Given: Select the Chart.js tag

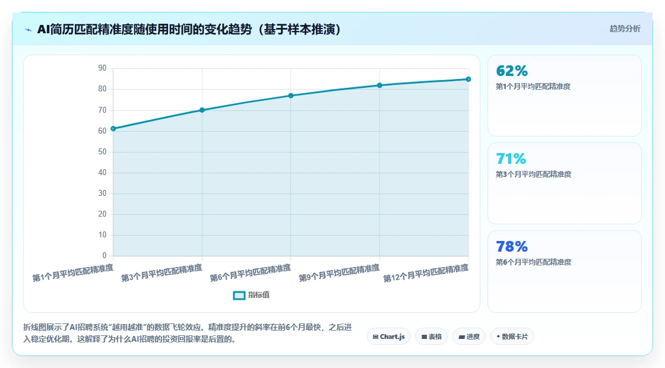Looking at the screenshot, I should click(x=388, y=337).
